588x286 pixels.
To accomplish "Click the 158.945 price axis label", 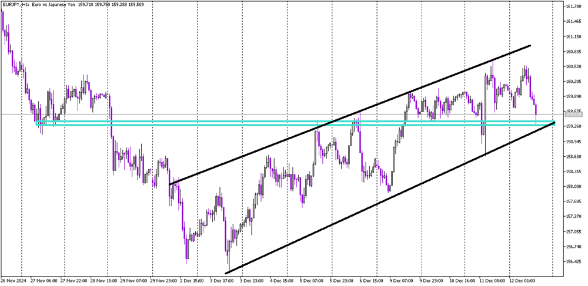I will coord(574,142).
